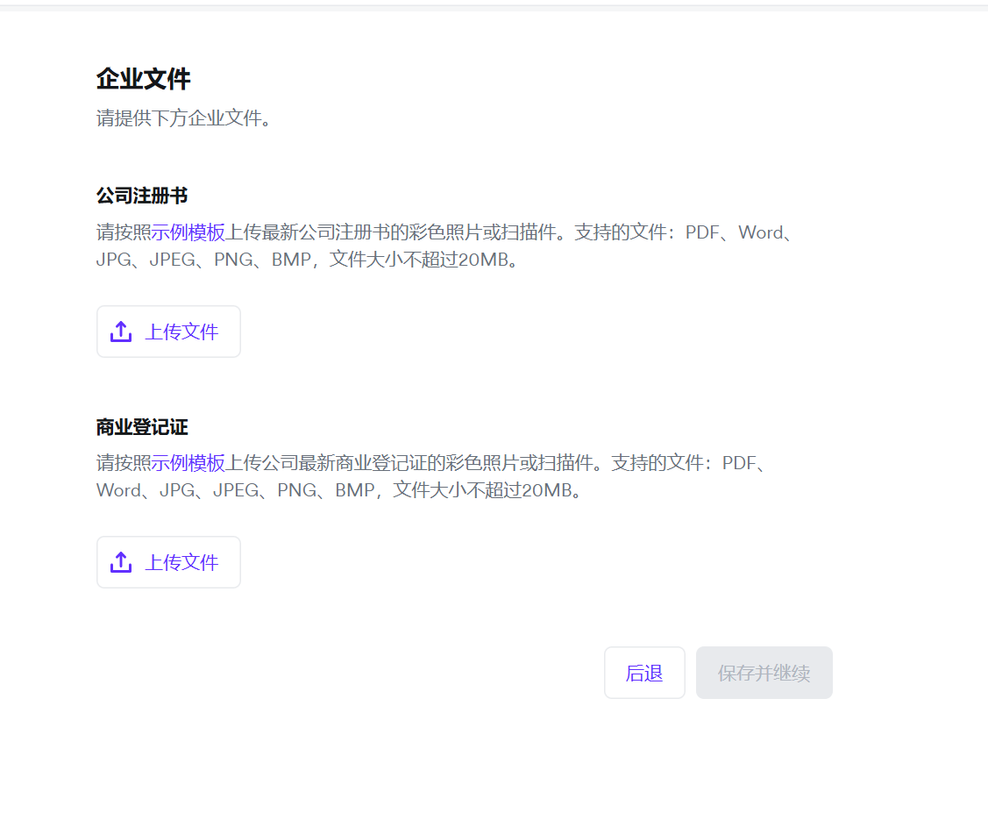Viewport: 988px width, 813px height.
Task: Open the 示例模板 link for 商业登记证
Action: coord(188,463)
